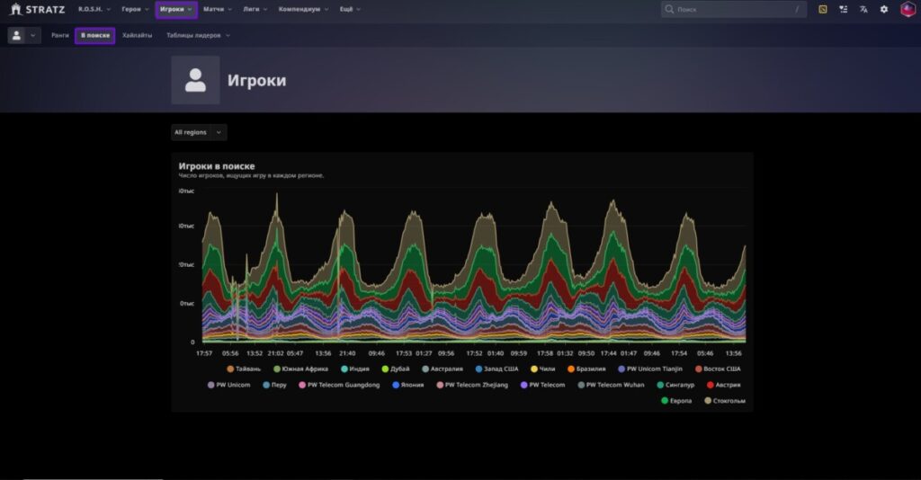The image size is (921, 480).
Task: Toggle the Тайвань series in the legend
Action: point(243,369)
